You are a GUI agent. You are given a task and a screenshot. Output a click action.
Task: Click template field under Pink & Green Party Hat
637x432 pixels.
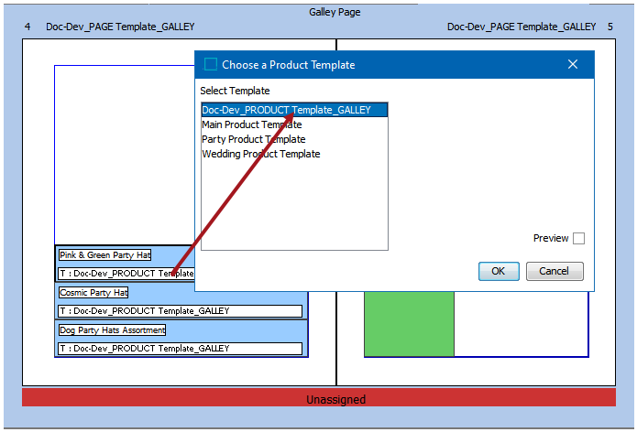[126, 274]
